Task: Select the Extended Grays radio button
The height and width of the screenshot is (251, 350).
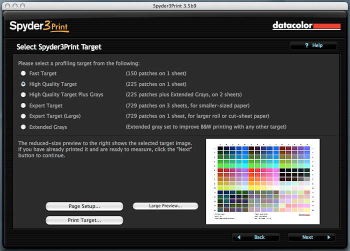Action: 23,127
